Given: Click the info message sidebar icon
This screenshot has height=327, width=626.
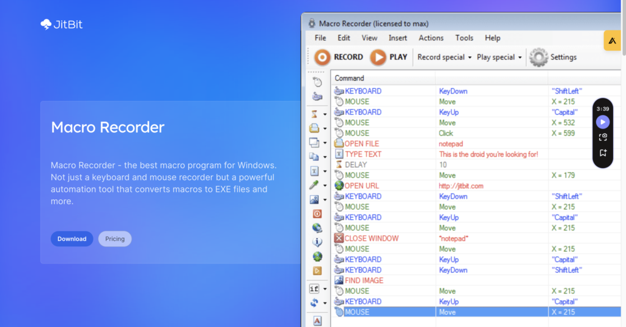Looking at the screenshot, I should (x=317, y=242).
